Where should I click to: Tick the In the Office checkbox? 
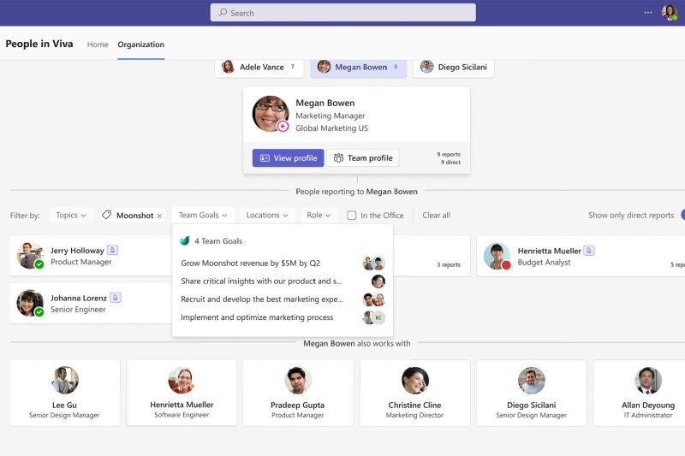pos(351,215)
